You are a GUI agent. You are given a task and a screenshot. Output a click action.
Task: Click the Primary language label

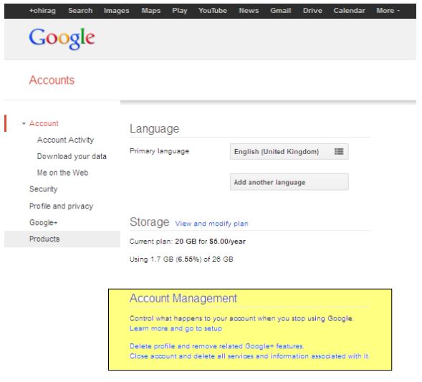coord(159,151)
